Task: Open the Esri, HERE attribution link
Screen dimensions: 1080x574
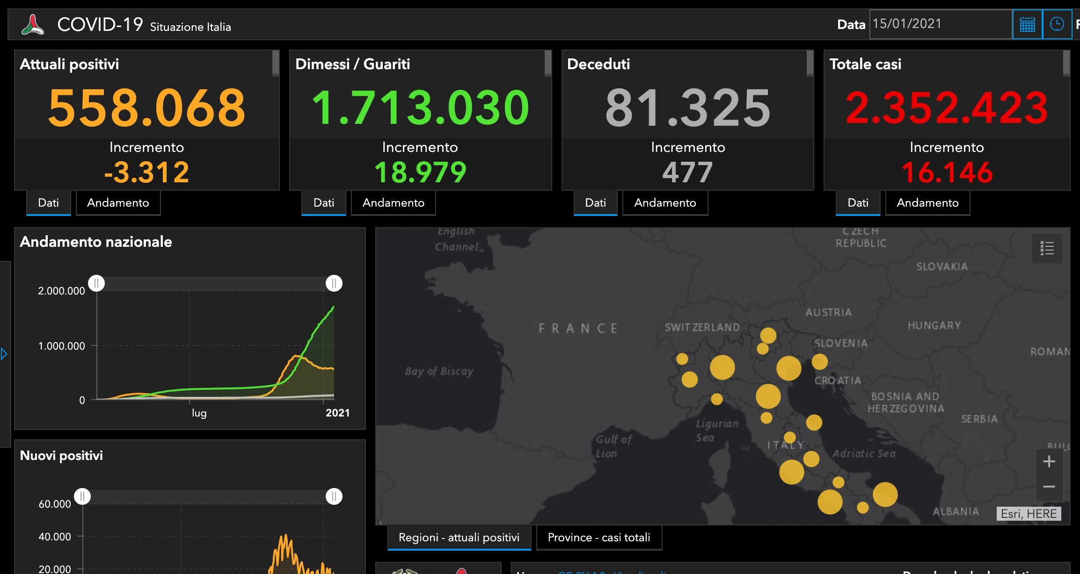Action: tap(1029, 514)
